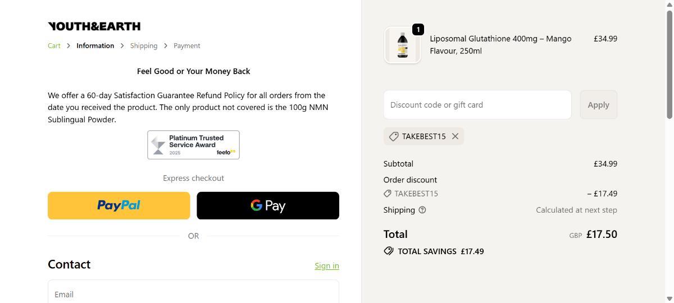674x303 pixels.
Task: Select the Payment breadcrumb step
Action: [x=186, y=45]
